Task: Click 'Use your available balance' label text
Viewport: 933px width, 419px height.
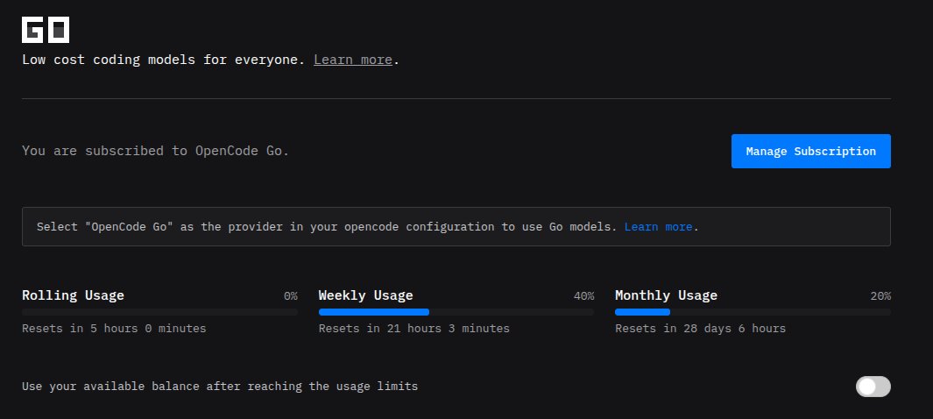Action: 220,387
